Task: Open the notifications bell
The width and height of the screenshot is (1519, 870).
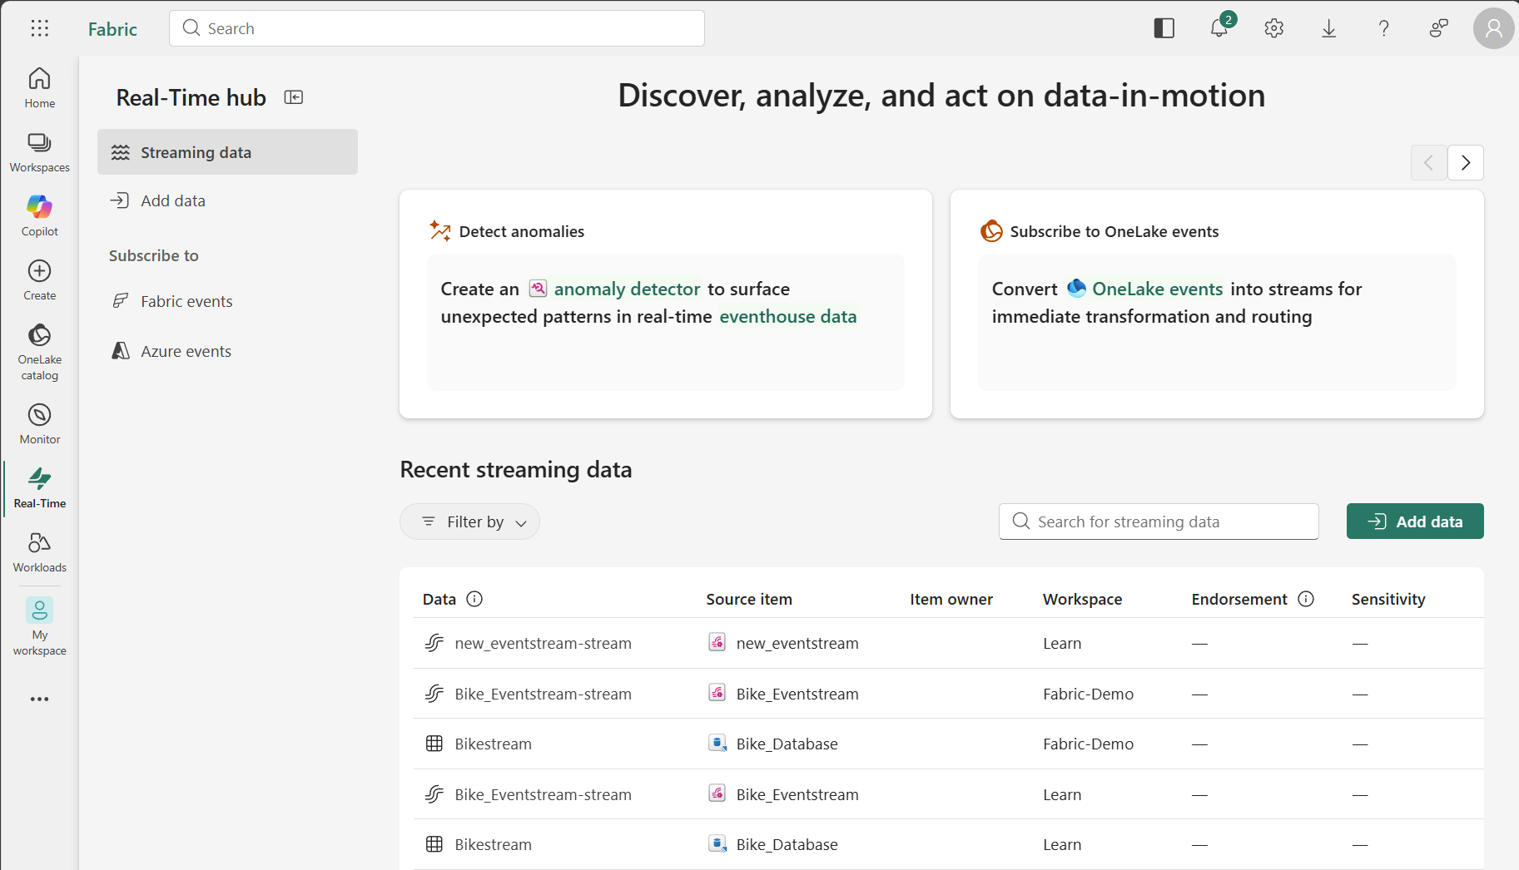Action: pyautogui.click(x=1219, y=28)
